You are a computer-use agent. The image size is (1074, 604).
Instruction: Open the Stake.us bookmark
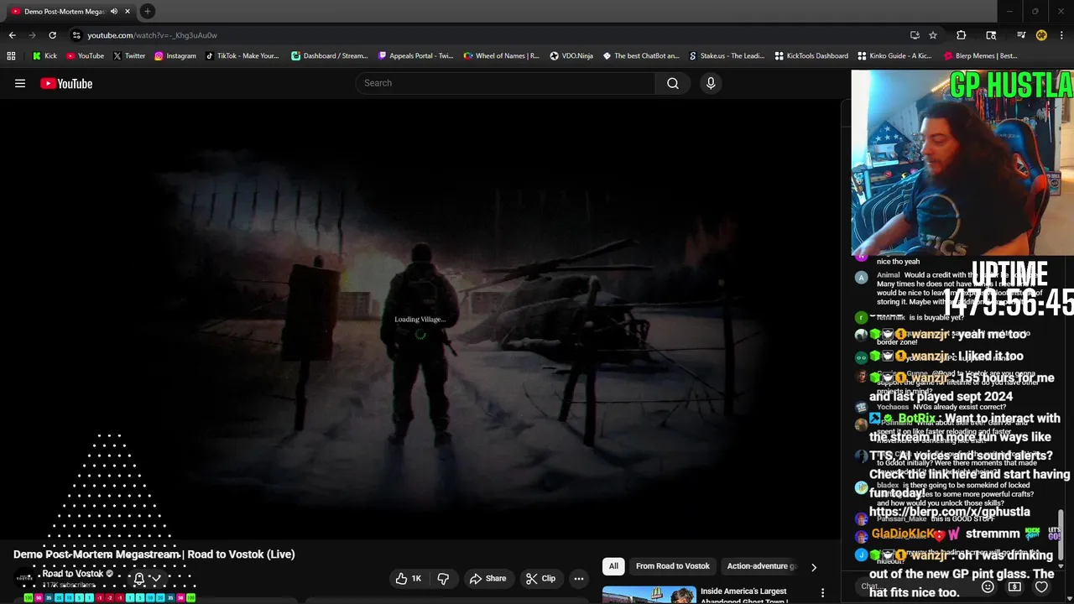(x=726, y=56)
